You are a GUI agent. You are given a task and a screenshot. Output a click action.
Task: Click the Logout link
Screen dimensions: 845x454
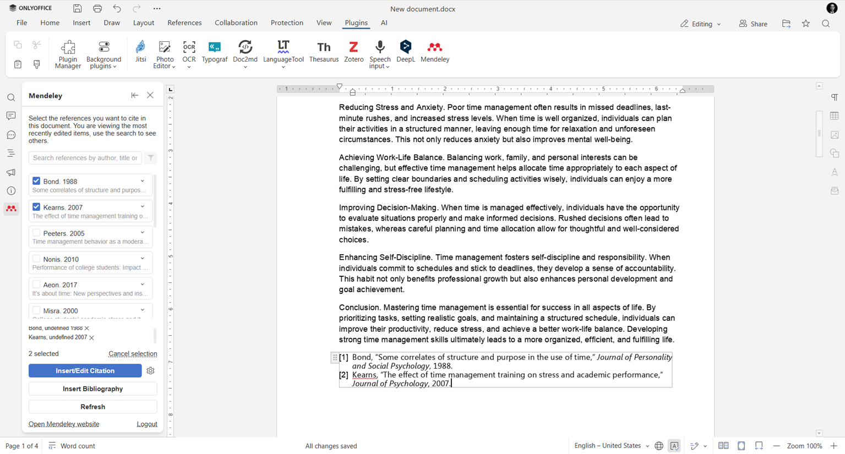coord(147,424)
